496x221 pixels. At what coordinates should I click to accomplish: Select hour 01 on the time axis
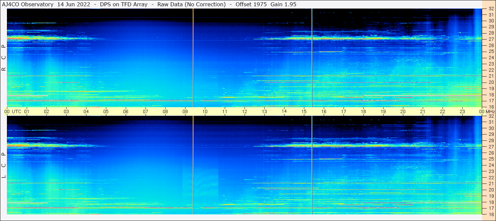(x=27, y=111)
